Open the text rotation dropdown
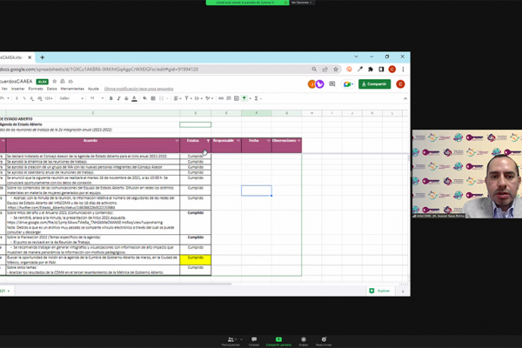Image resolution: width=522 pixels, height=348 pixels. pyautogui.click(x=209, y=98)
